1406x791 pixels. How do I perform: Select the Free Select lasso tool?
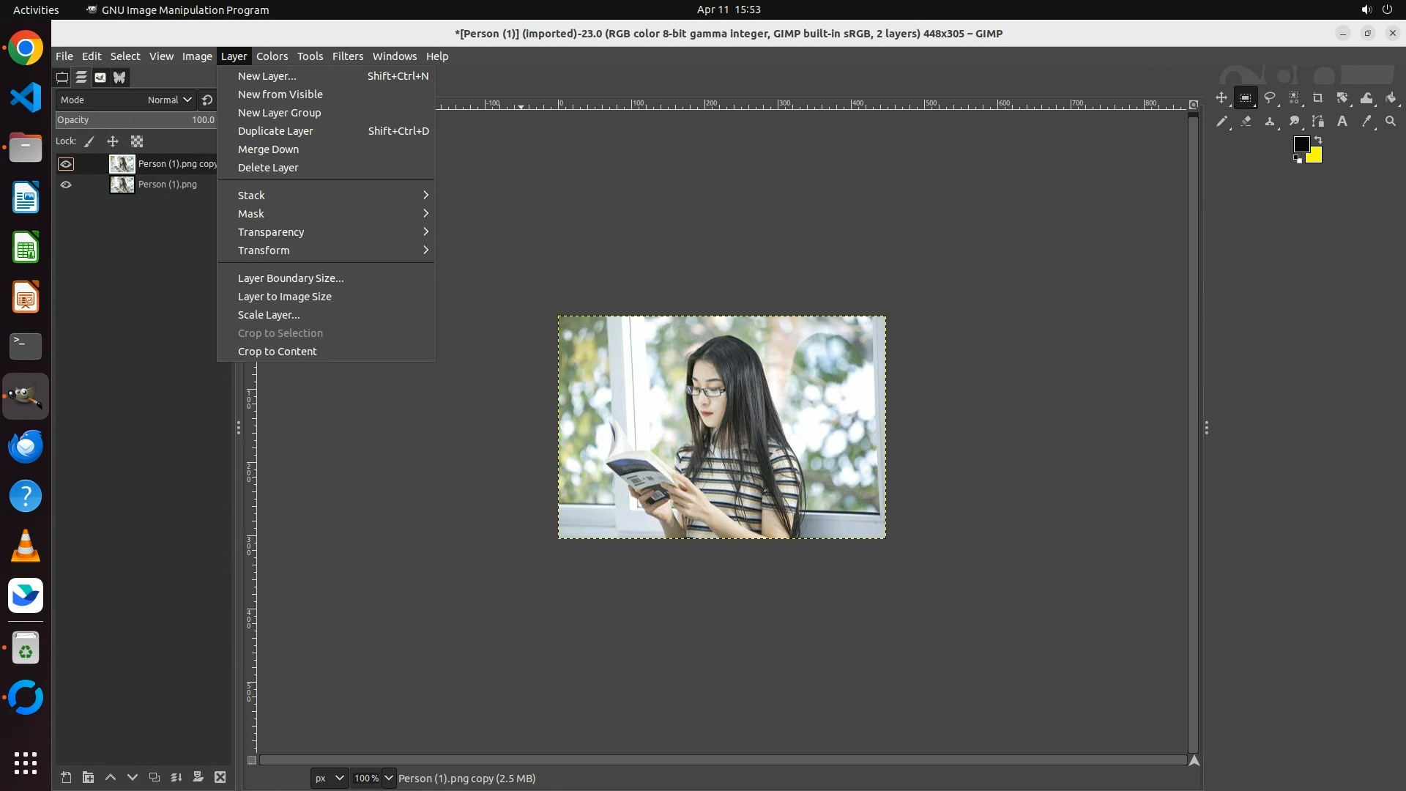[x=1270, y=97]
